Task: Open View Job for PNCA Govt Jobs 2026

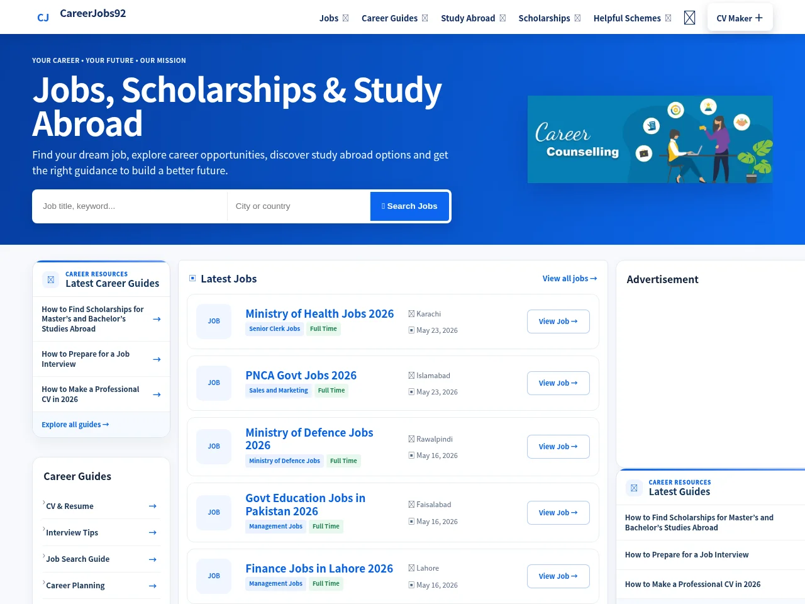Action: 558,383
